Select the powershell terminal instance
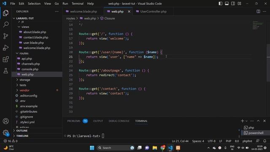Screen dimensions: 270x152 256,133
